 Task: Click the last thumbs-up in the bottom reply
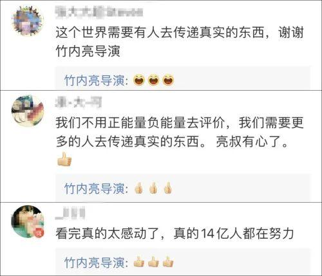tap(168, 262)
